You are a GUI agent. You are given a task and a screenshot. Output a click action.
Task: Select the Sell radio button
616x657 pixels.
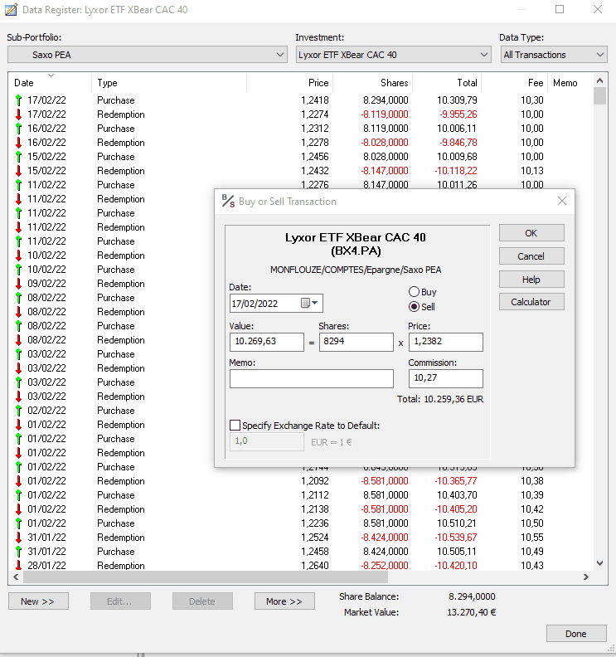[414, 307]
